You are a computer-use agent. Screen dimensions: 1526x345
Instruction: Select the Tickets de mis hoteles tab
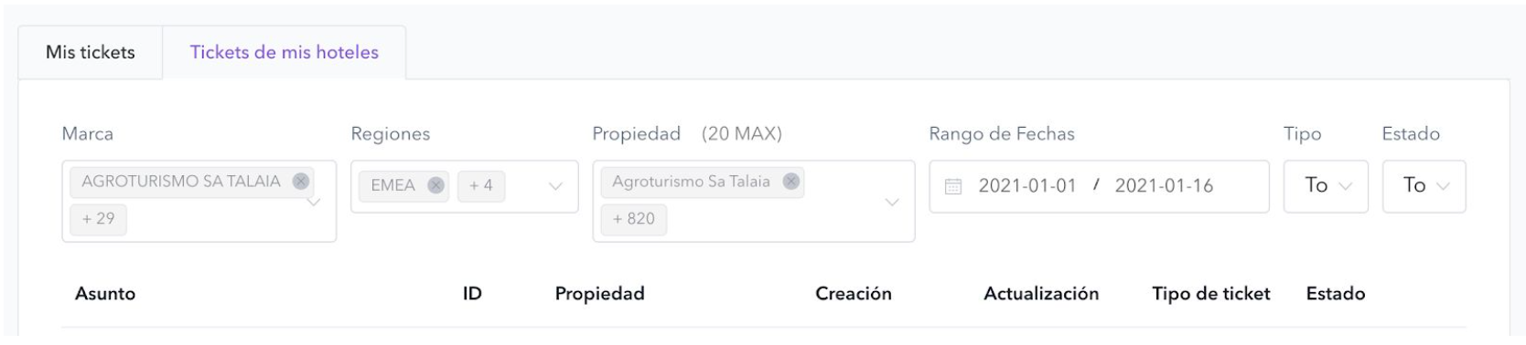[285, 52]
